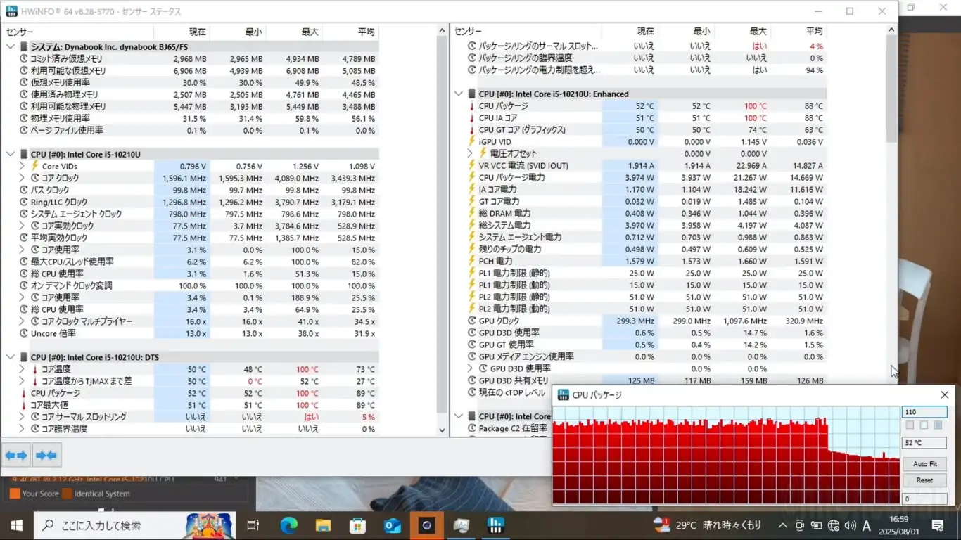Screen dimensions: 961x540
Task: Open the Windows Start menu
Action: coord(16,525)
